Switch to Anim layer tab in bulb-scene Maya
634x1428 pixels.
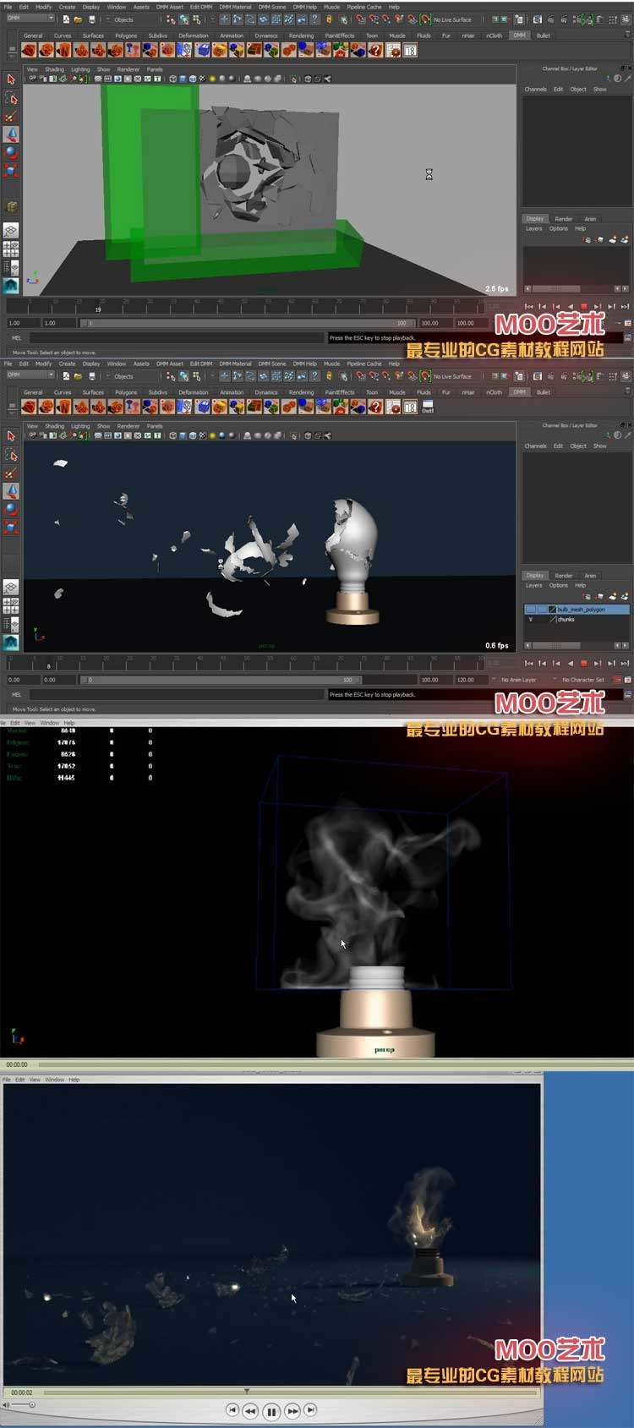(x=590, y=576)
